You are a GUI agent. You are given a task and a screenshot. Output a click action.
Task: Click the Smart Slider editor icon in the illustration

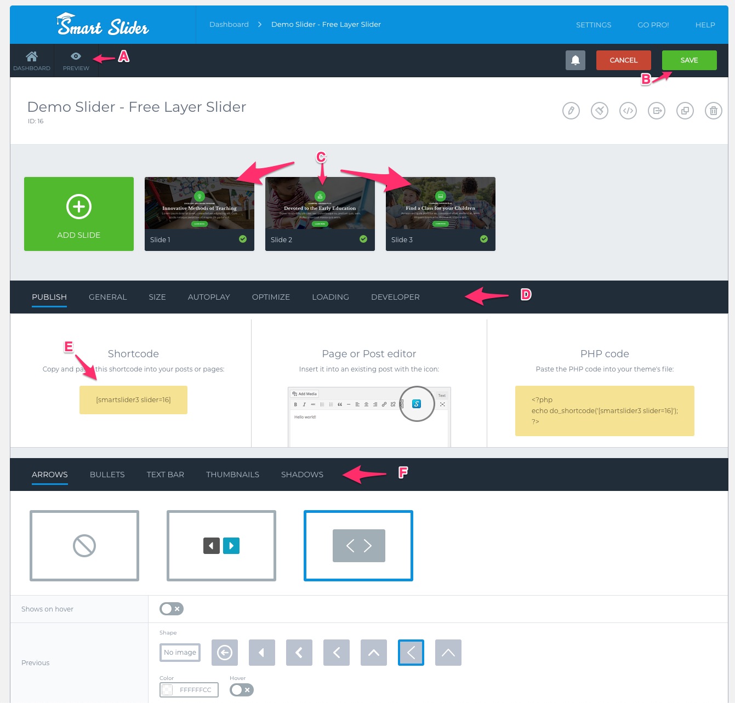click(x=417, y=404)
